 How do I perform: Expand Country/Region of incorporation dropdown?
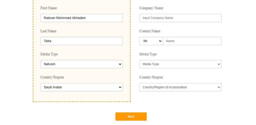pyautogui.click(x=180, y=87)
